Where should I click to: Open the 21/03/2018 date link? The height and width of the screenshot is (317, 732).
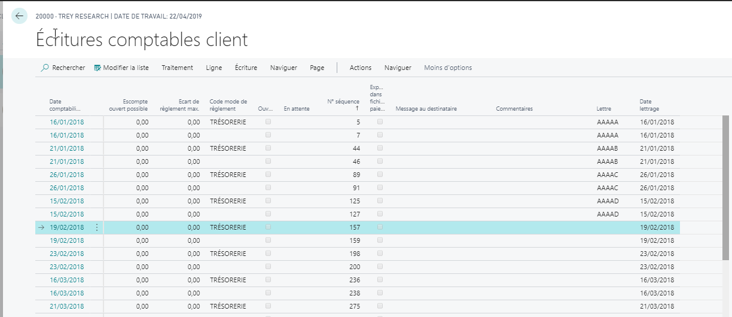coord(66,306)
